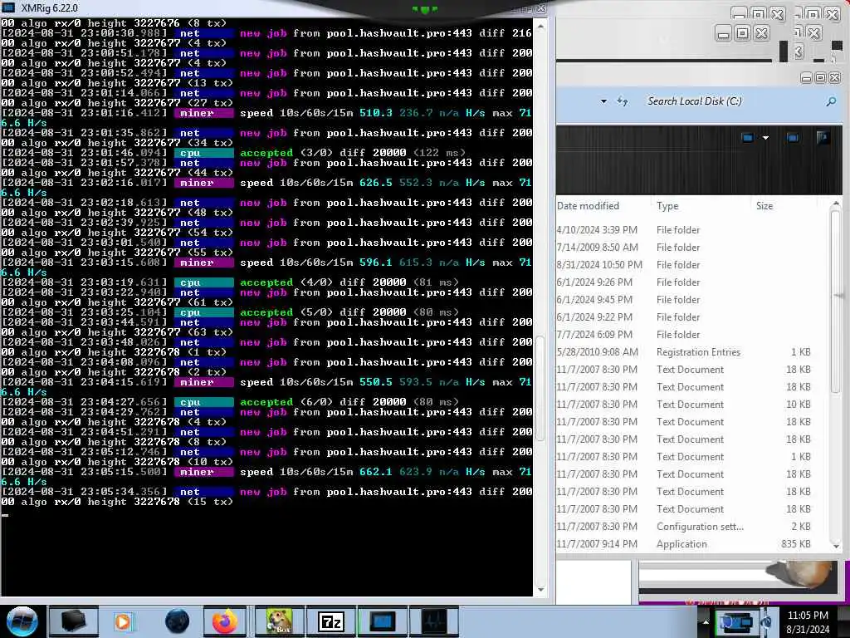Maximize the Local Disk (C:) Explorer window
Screen dimensions: 850x638
pos(820,78)
